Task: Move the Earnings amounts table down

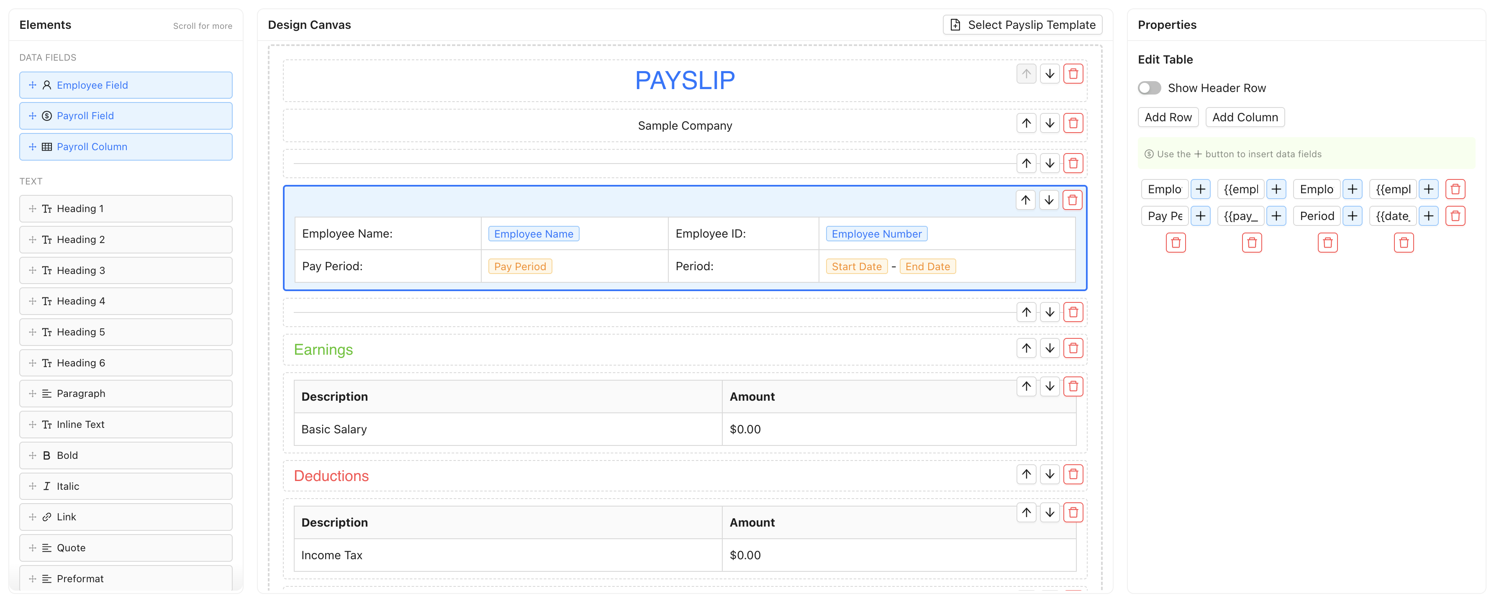Action: click(x=1050, y=386)
